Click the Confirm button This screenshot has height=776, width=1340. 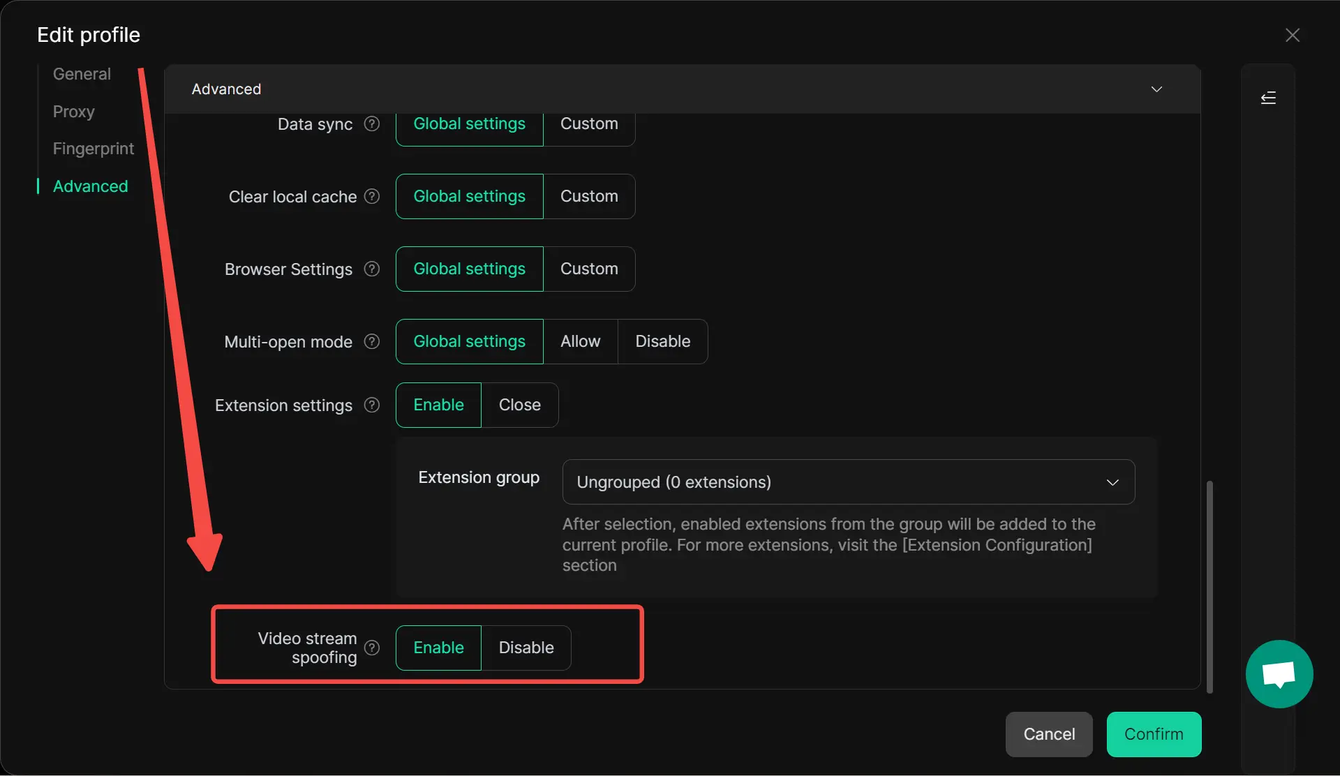[1153, 734]
